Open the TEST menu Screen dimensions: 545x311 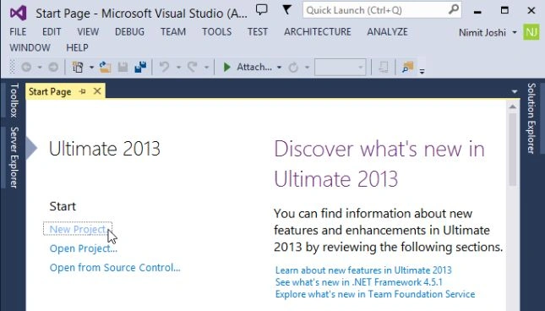click(258, 32)
